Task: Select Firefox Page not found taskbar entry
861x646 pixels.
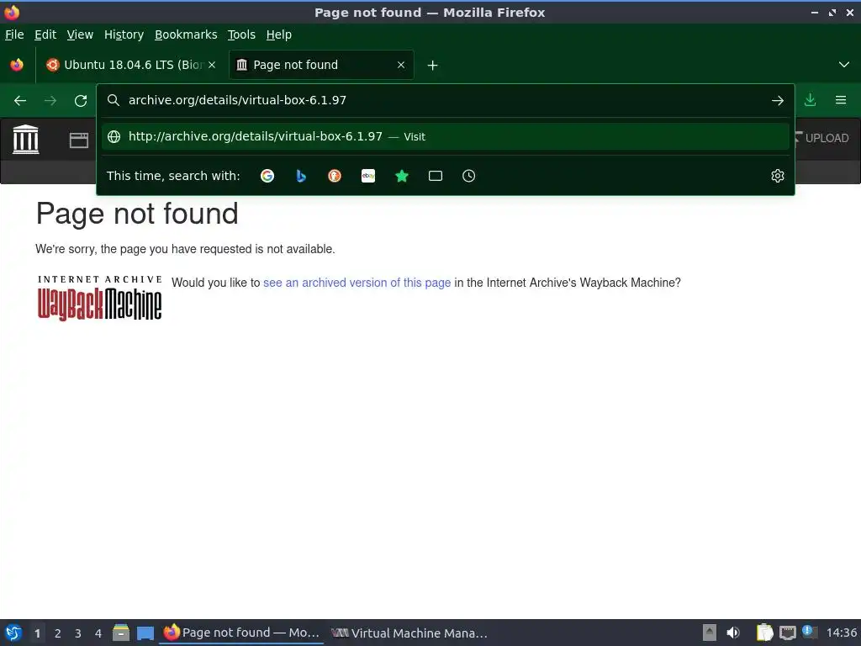Action: (x=241, y=633)
